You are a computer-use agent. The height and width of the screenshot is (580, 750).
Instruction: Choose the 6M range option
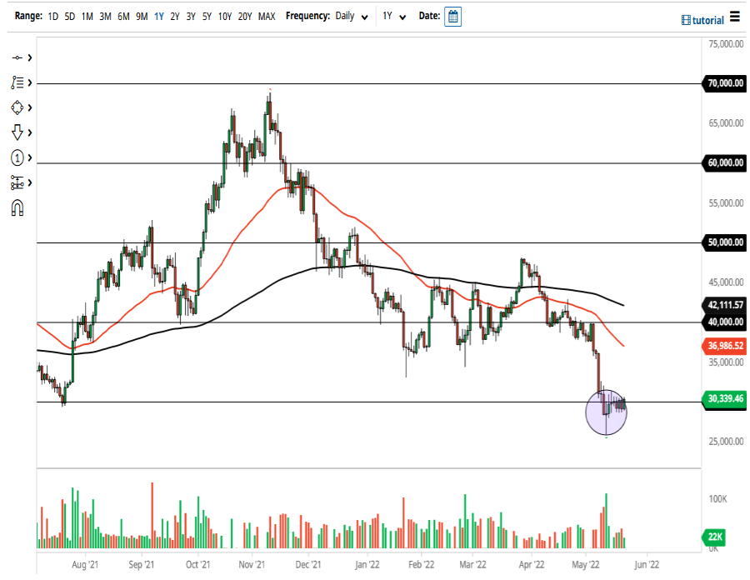tap(123, 17)
